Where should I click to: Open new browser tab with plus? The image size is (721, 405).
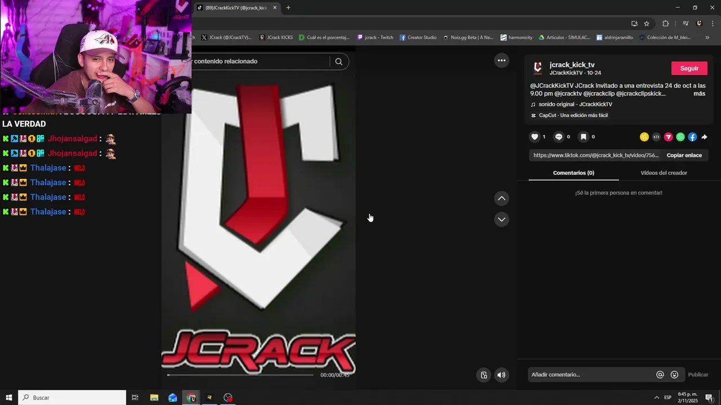click(x=288, y=8)
